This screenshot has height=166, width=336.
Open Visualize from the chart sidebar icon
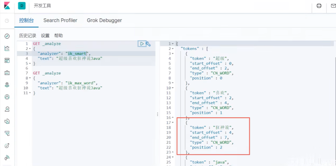point(7,48)
